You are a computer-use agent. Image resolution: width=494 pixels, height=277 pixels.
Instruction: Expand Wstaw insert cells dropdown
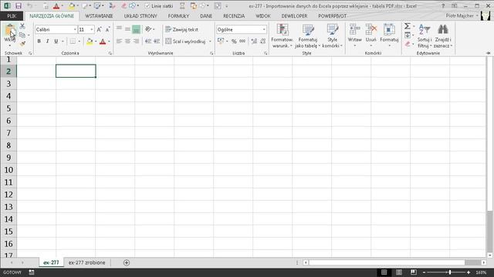355,46
